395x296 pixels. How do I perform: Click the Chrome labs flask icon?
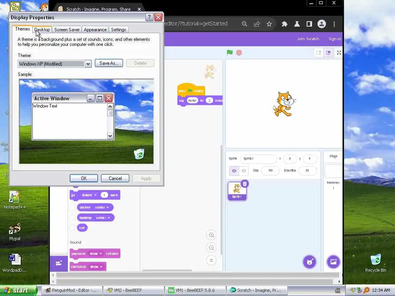click(x=297, y=24)
